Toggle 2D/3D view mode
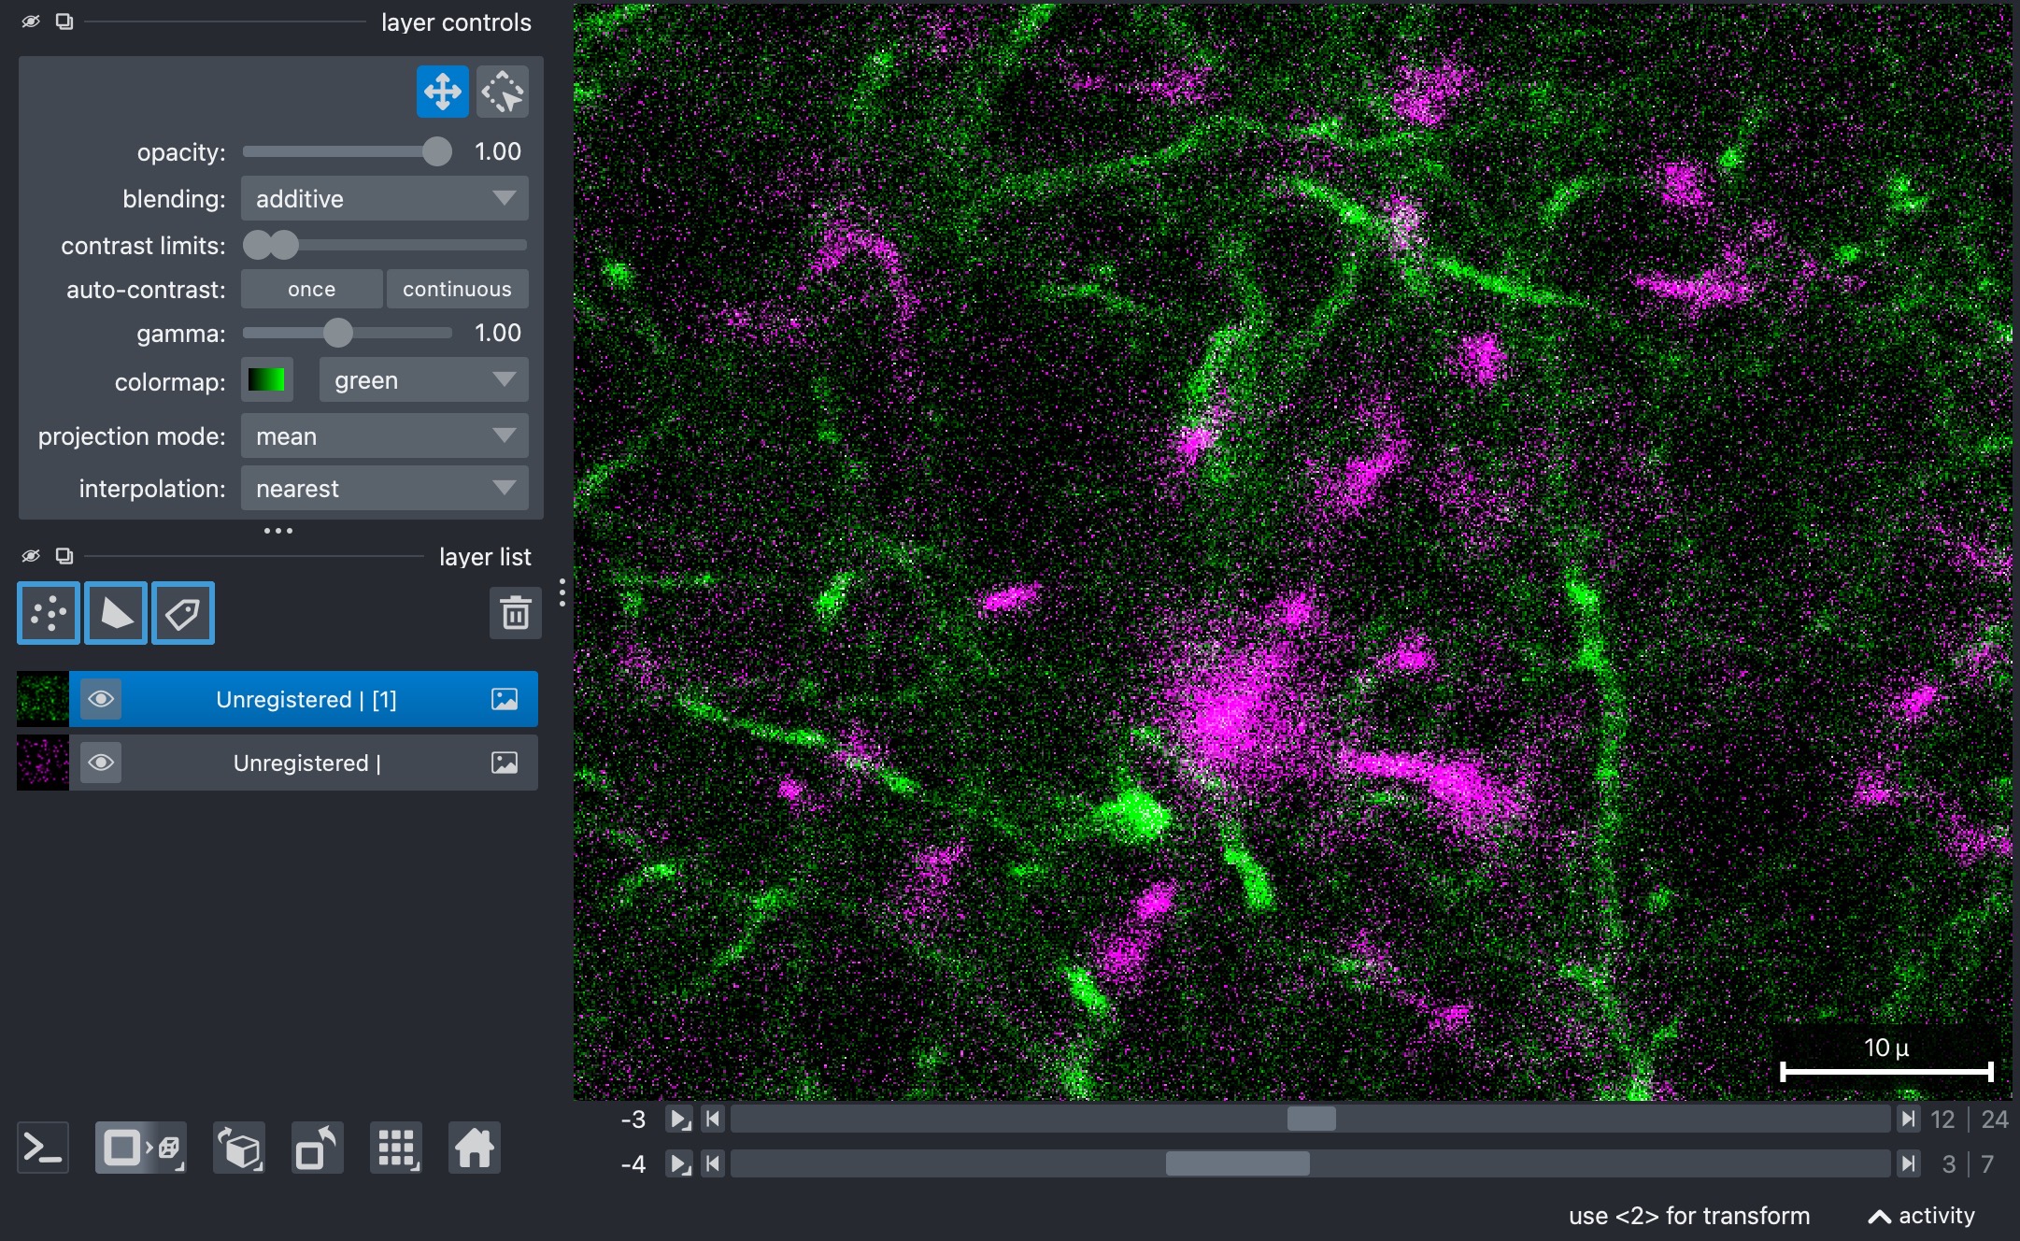 point(140,1148)
